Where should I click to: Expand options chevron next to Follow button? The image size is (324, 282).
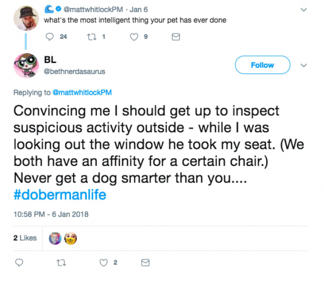304,65
